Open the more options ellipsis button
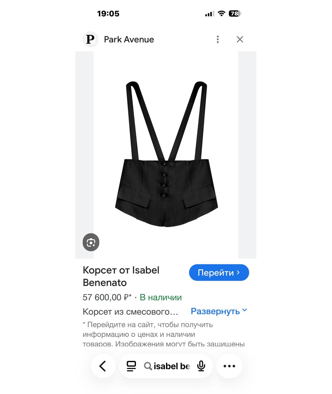This screenshot has height=394, width=332. coord(229,366)
